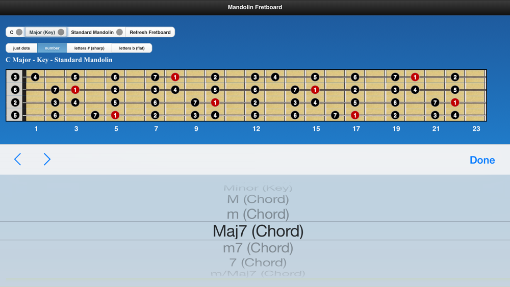Choose m7 (Chord) in the picker

[258, 248]
